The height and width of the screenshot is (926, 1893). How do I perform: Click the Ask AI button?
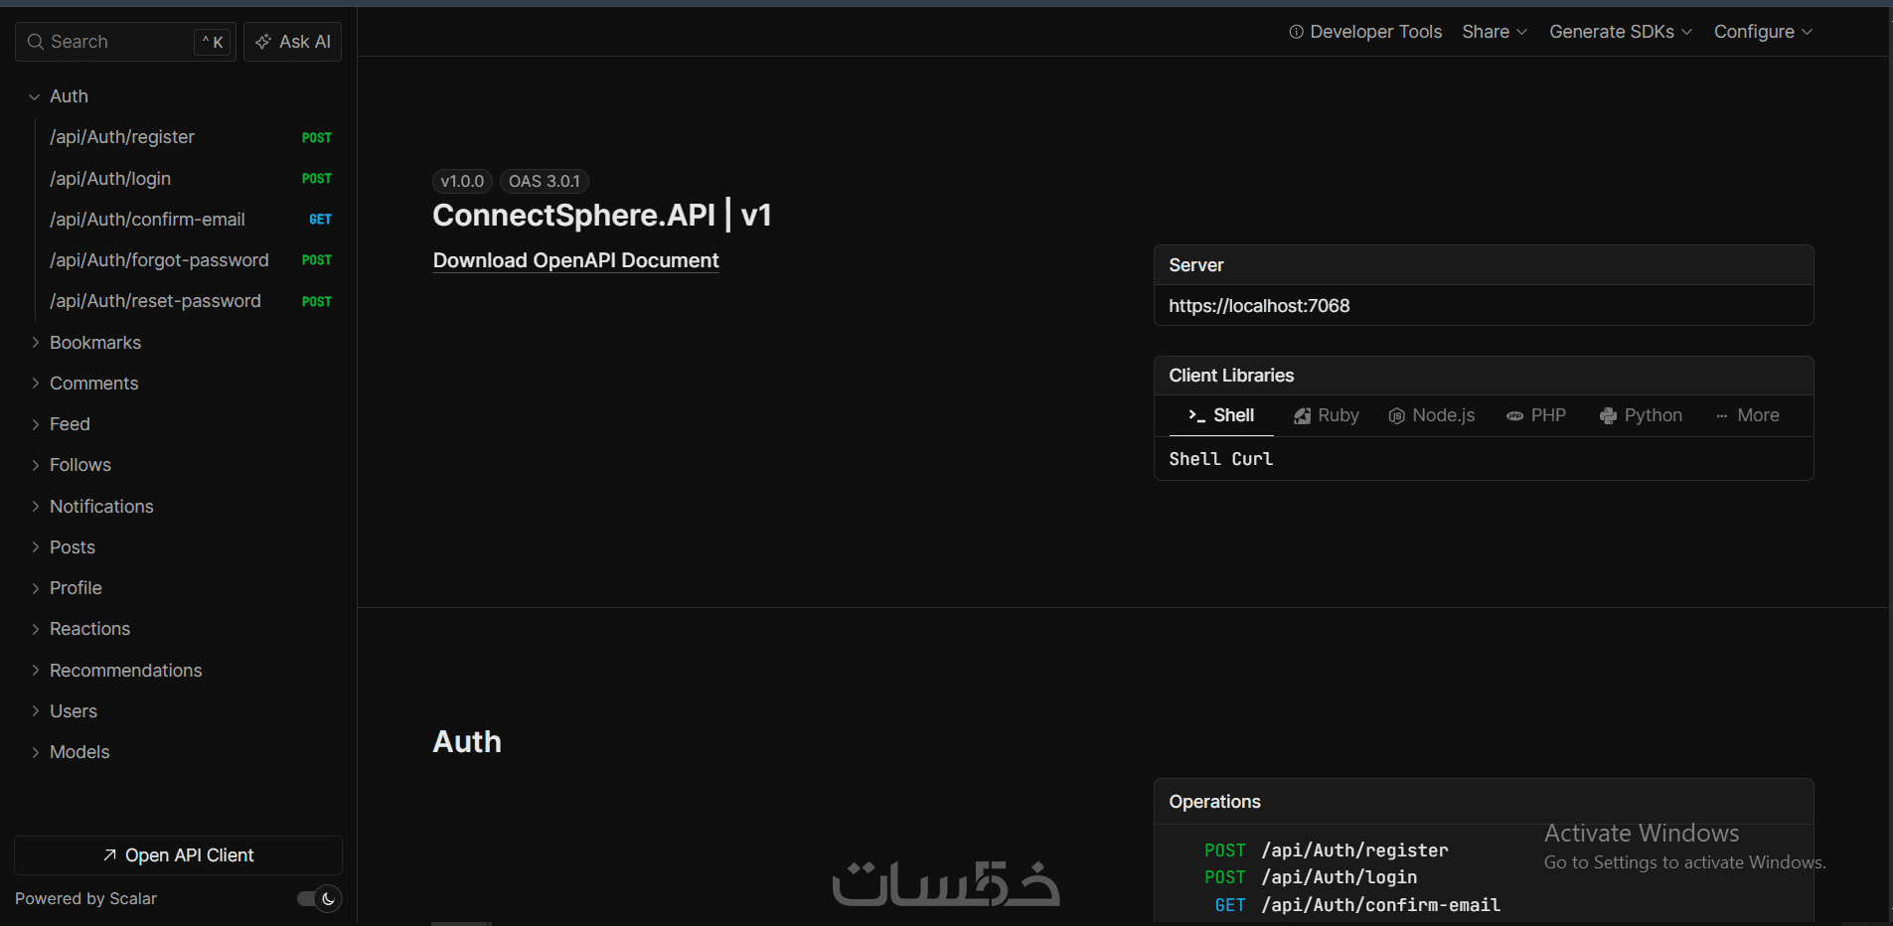[x=292, y=42]
